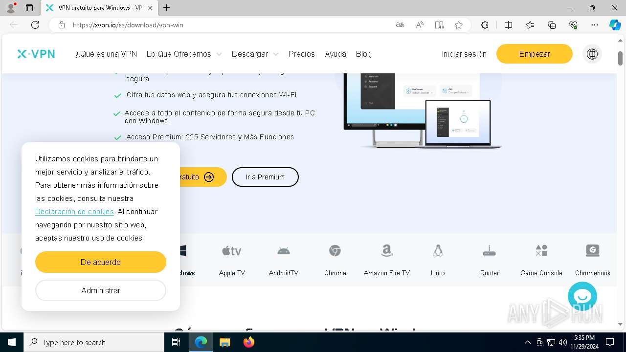Launch Firefox from taskbar
Image resolution: width=626 pixels, height=352 pixels.
pos(248,342)
